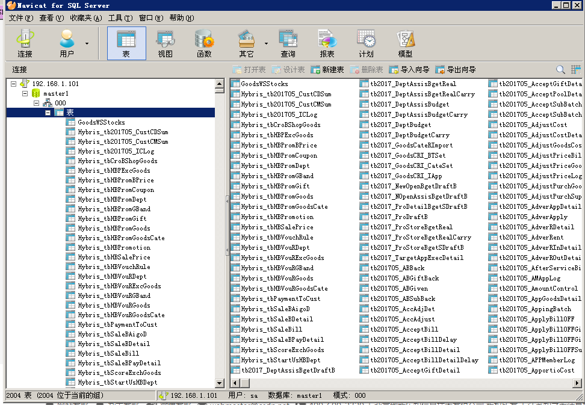Switch to 视图 (View) objects
Screen dimensions: 585x405
pos(166,43)
